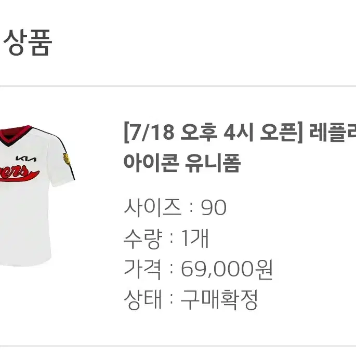
Task: Click the price value 69,000원
Action: tap(227, 269)
